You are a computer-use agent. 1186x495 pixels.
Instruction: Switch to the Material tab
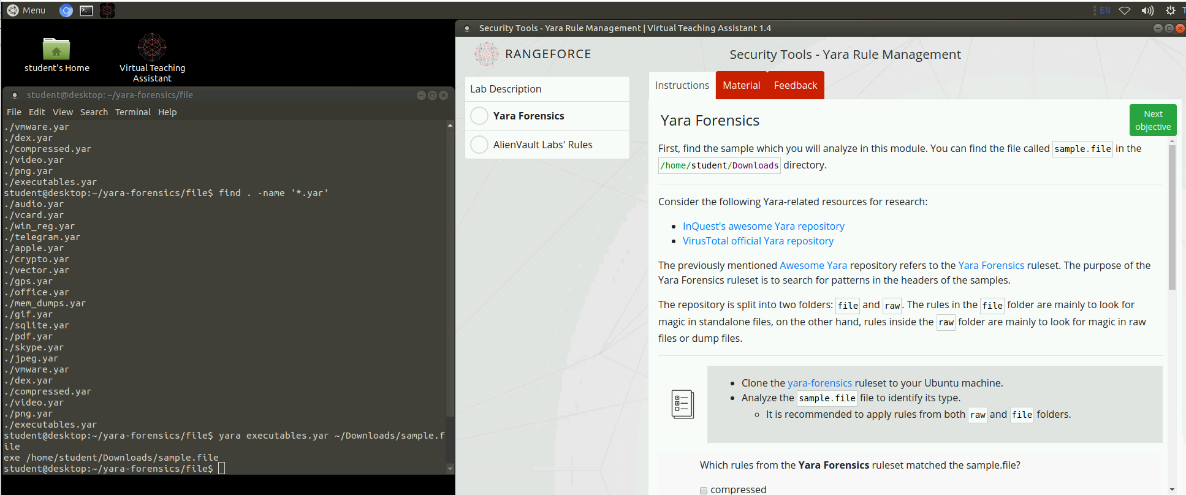tap(741, 85)
